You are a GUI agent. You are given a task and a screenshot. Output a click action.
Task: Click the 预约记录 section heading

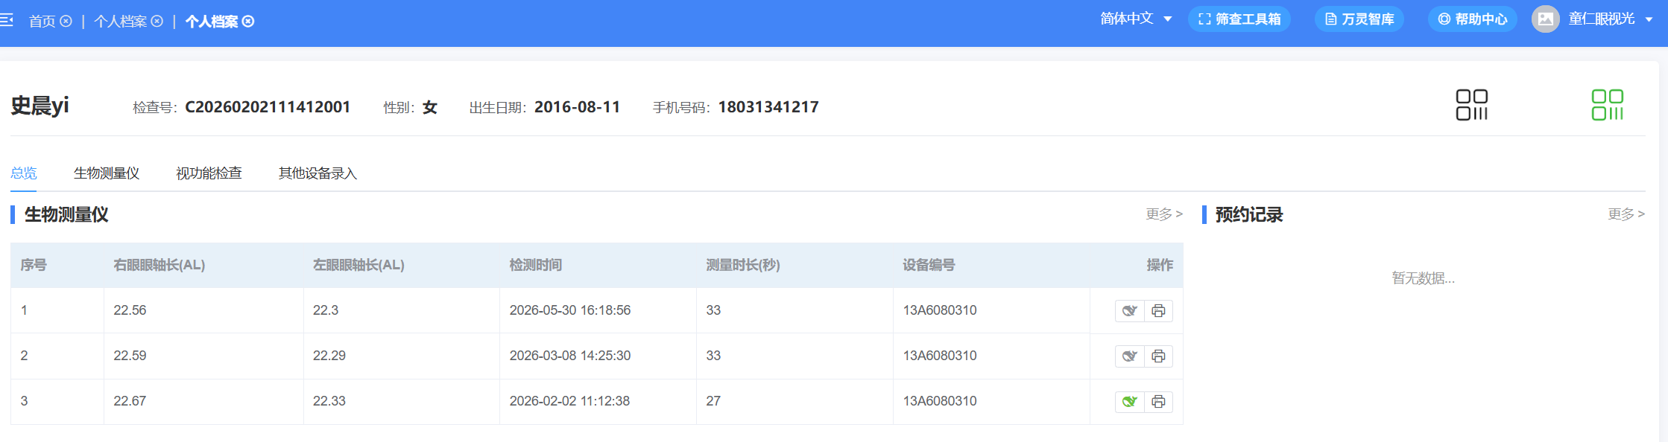pos(1249,215)
